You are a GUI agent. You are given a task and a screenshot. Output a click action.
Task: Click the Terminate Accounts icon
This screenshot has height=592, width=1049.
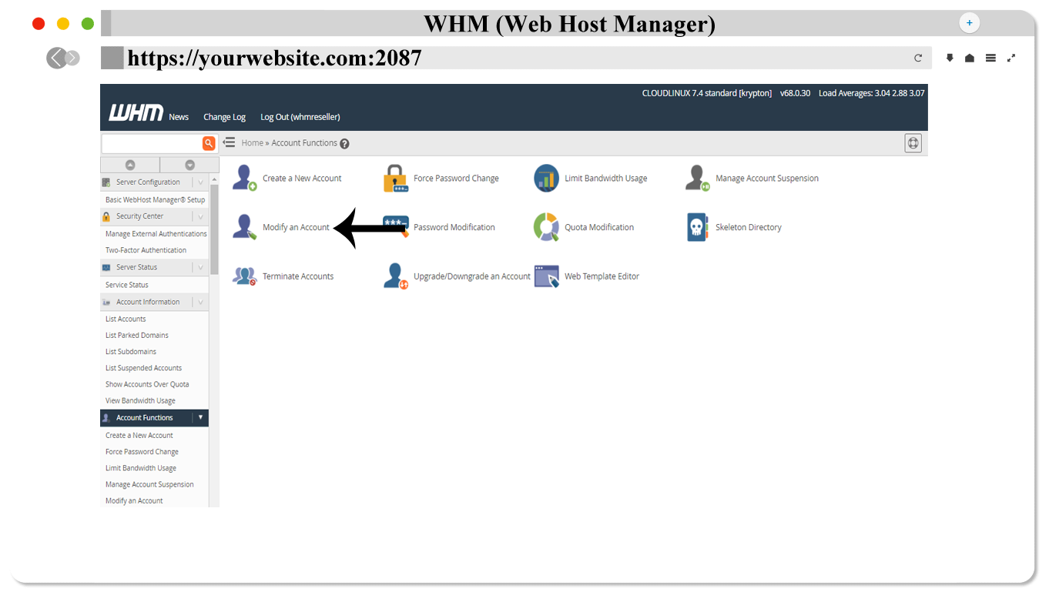(x=244, y=276)
